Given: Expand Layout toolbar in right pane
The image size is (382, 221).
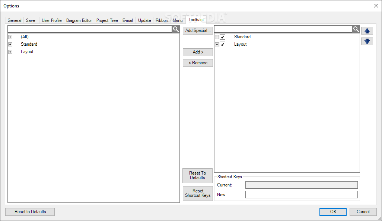Looking at the screenshot, I should [217, 45].
